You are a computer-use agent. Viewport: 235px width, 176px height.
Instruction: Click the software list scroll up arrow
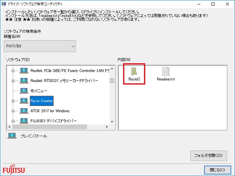[x=112, y=69]
